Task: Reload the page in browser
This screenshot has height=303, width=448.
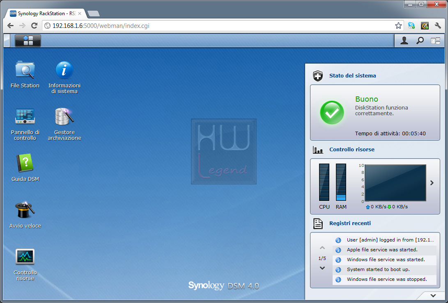Action: click(34, 26)
